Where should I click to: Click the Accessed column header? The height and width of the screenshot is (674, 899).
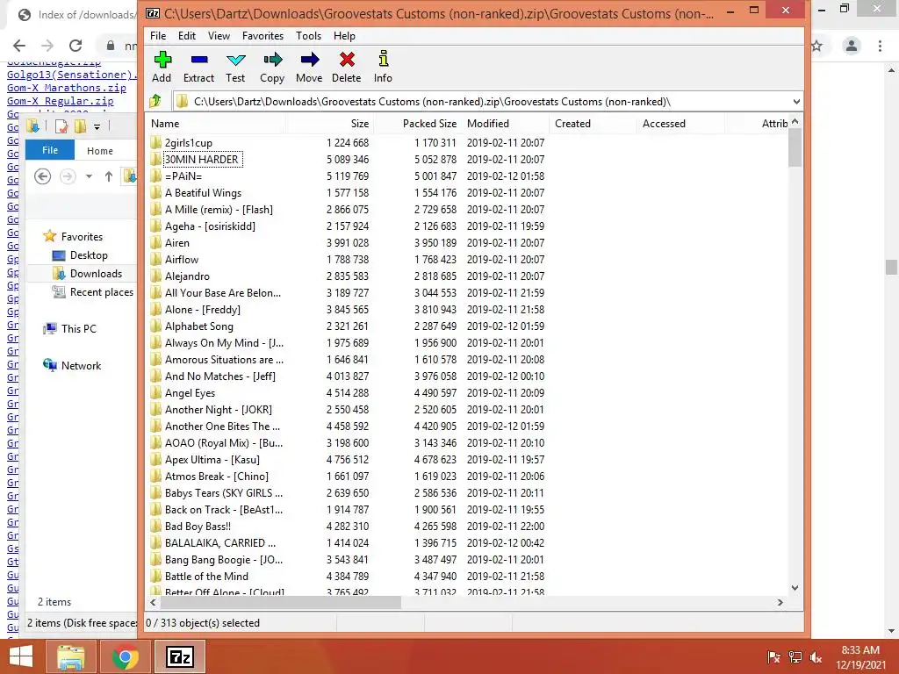tap(680, 123)
